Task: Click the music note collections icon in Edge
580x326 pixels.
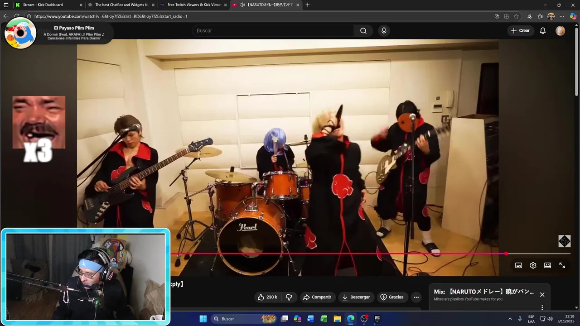Action: point(529,16)
